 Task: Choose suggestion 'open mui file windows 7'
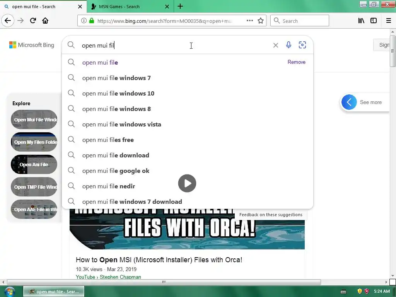pos(188,78)
